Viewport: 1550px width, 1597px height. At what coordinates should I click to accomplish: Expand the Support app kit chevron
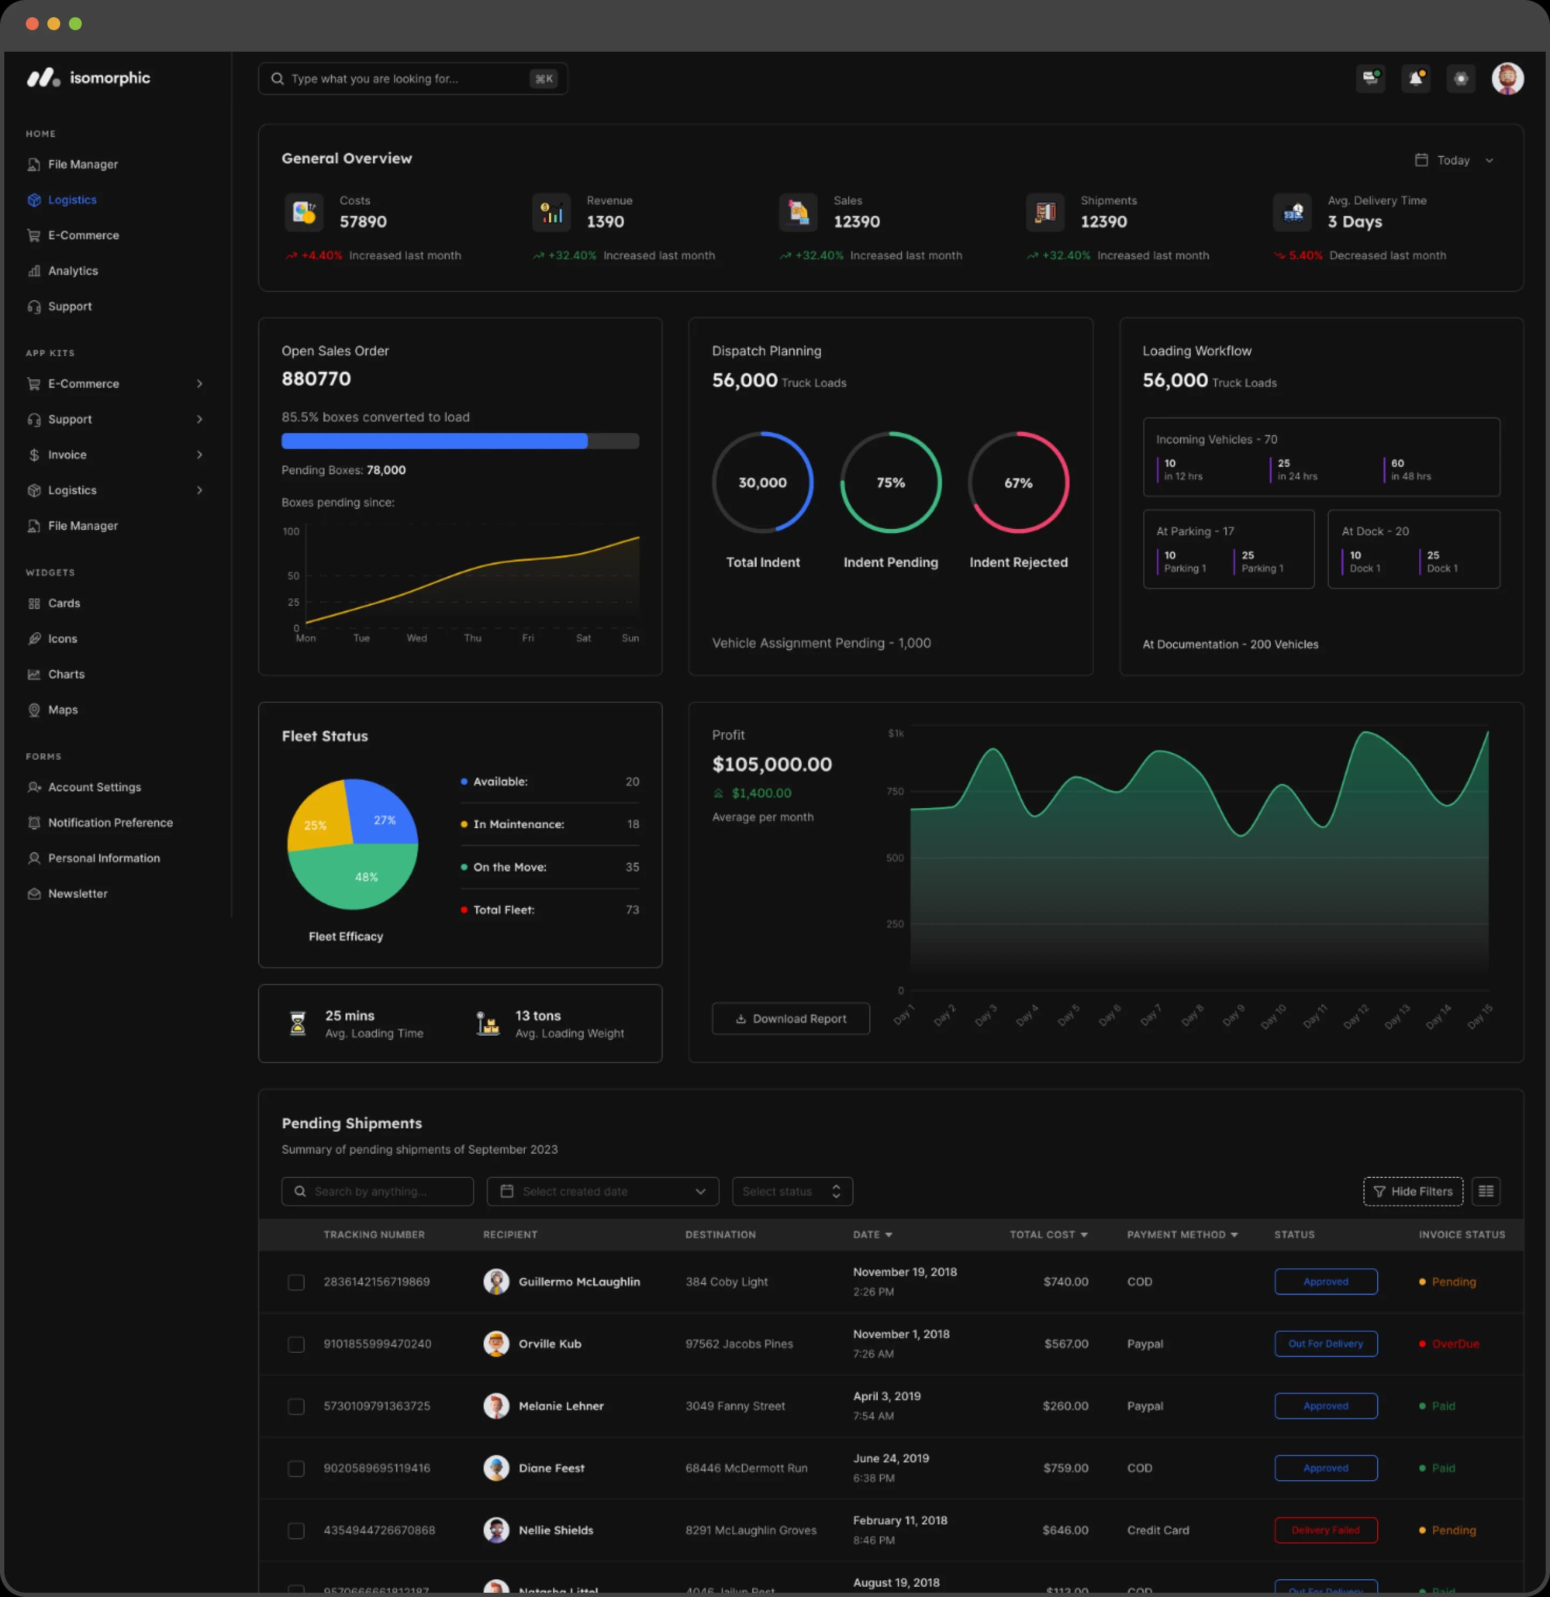point(199,419)
